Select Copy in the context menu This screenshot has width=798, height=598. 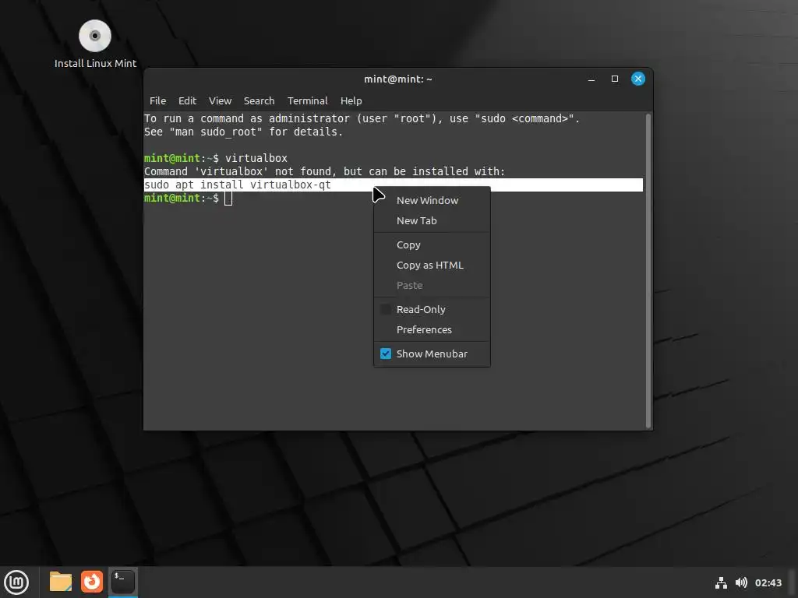(x=432, y=244)
